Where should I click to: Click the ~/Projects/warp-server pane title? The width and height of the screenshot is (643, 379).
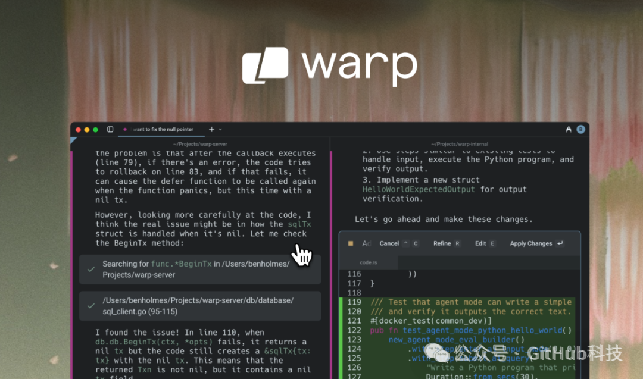200,144
